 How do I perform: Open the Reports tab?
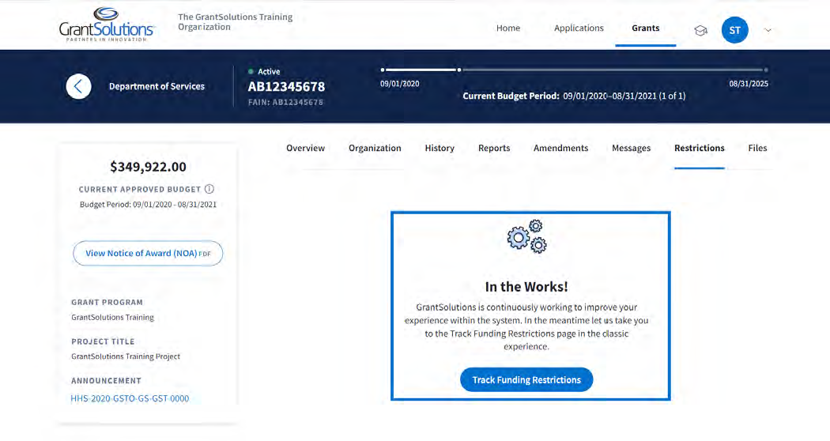(494, 148)
